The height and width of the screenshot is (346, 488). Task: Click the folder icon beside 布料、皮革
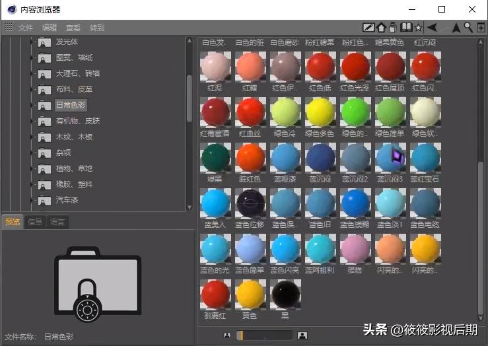[44, 90]
